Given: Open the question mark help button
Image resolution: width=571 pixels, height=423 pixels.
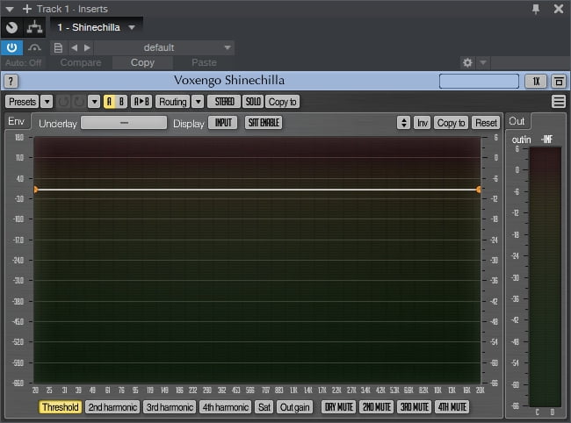Looking at the screenshot, I should click(x=11, y=81).
